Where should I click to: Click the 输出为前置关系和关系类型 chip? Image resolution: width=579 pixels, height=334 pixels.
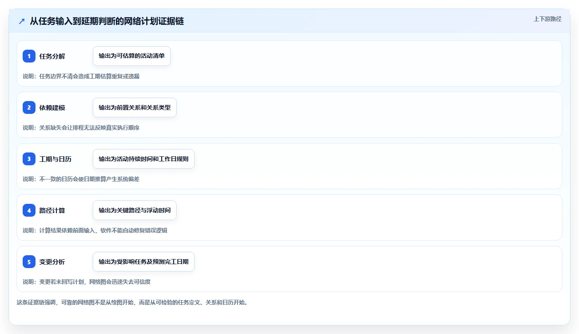pyautogui.click(x=135, y=107)
